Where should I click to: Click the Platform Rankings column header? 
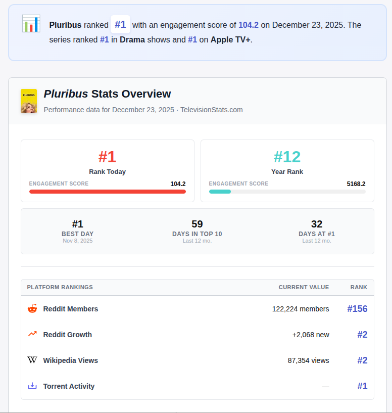[x=60, y=287]
